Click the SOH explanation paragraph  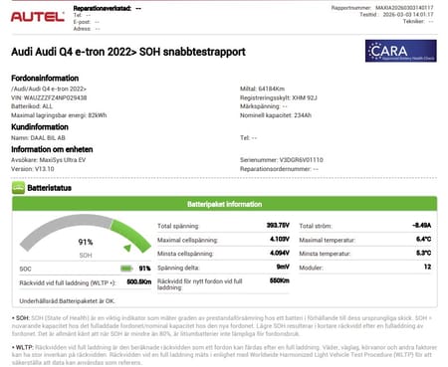pyautogui.click(x=222, y=326)
